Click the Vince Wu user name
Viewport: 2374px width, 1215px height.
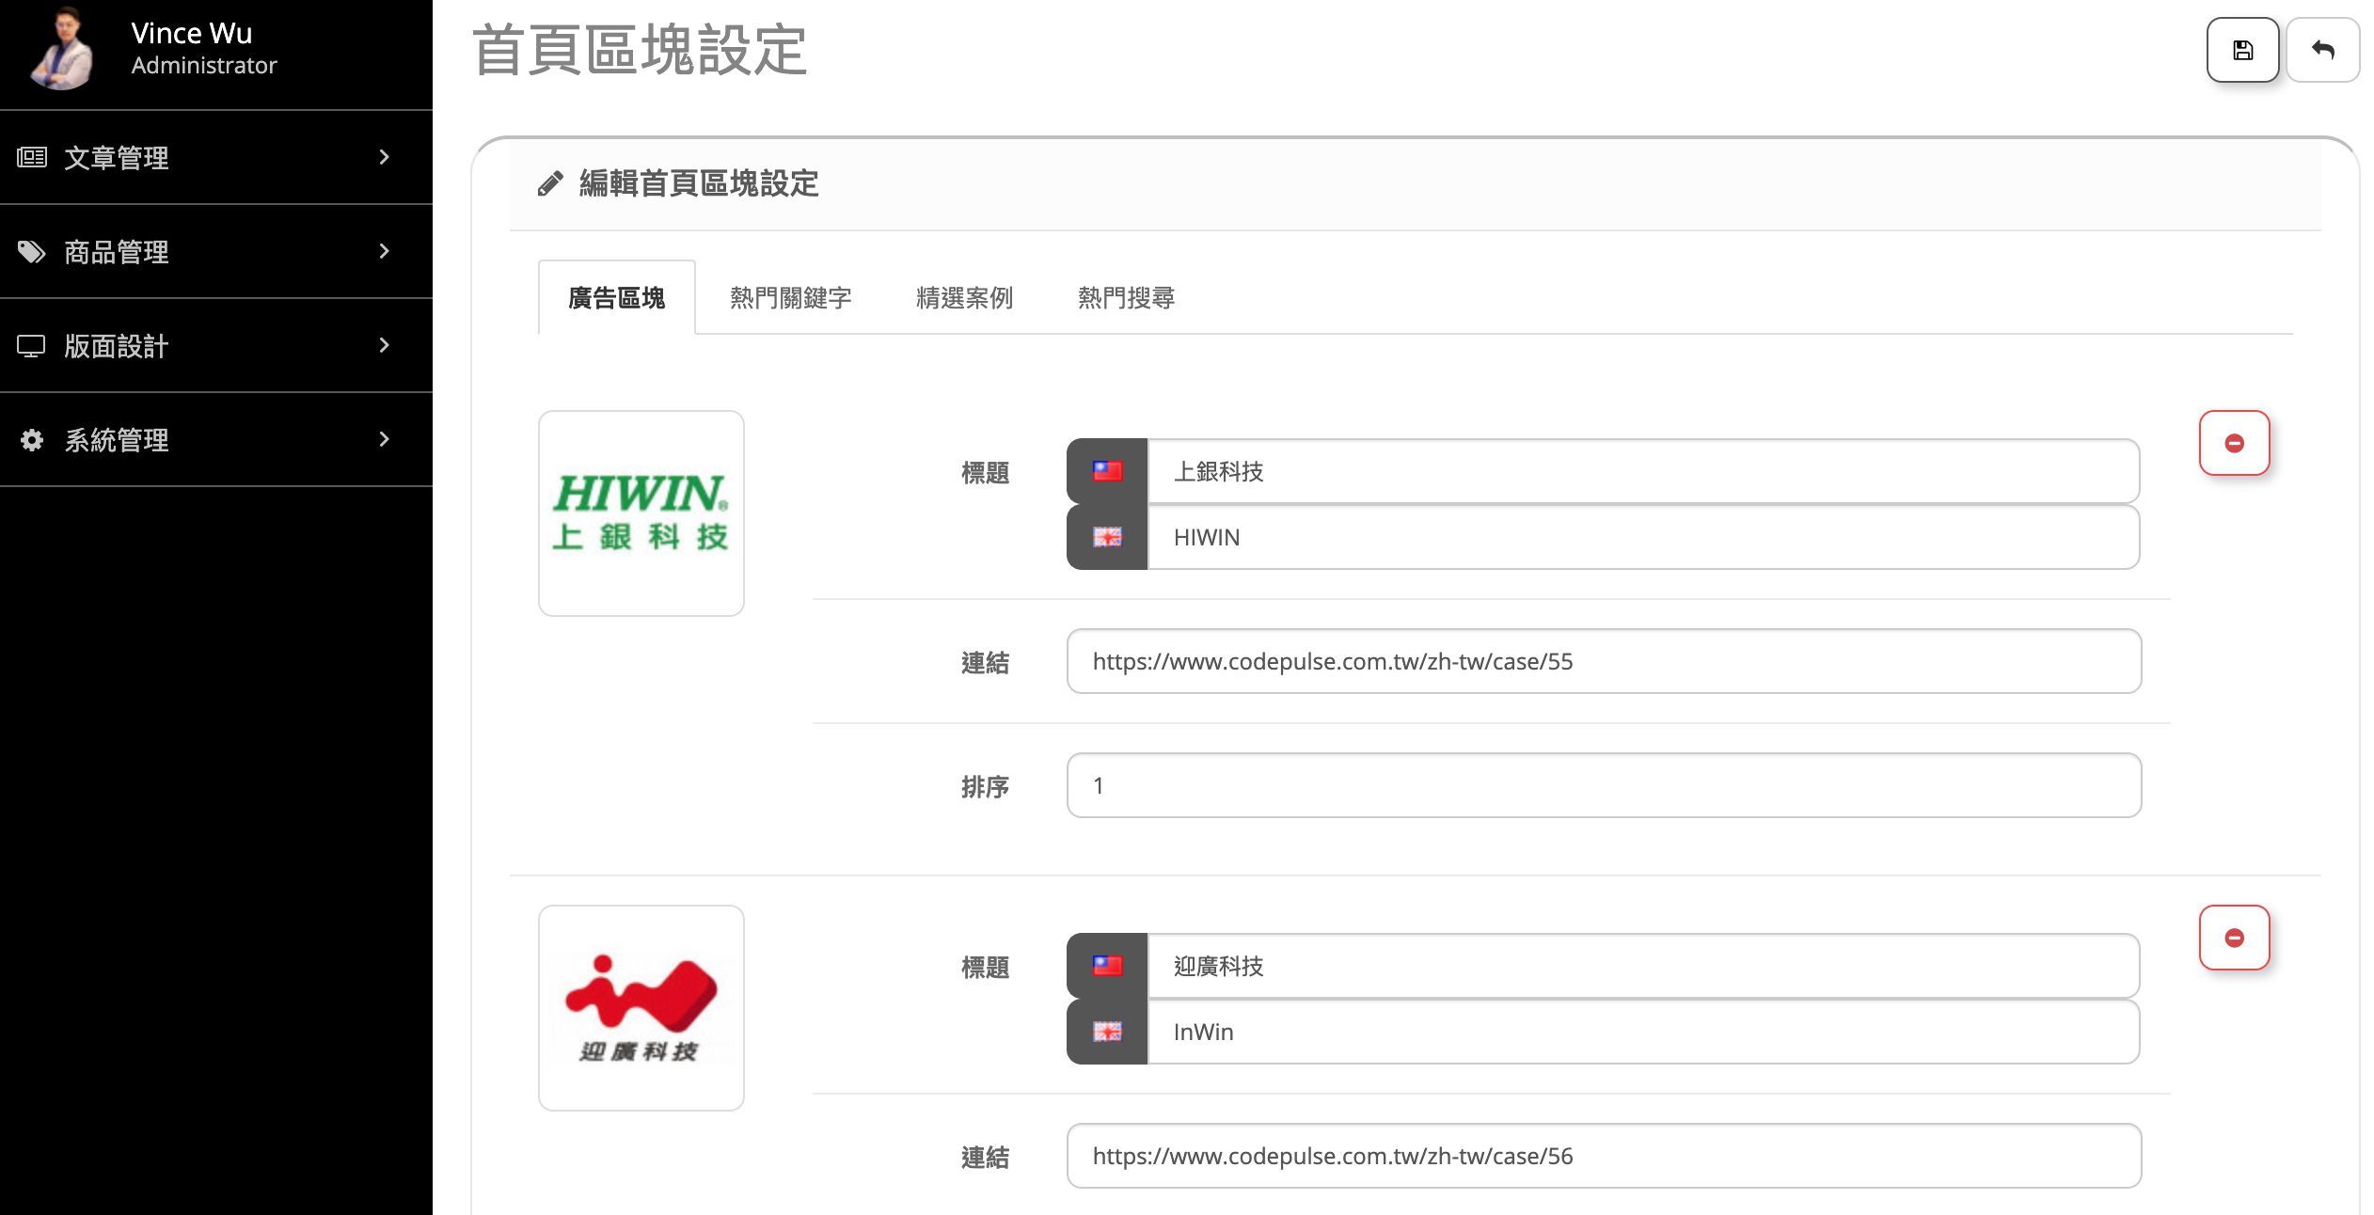pyautogui.click(x=192, y=33)
